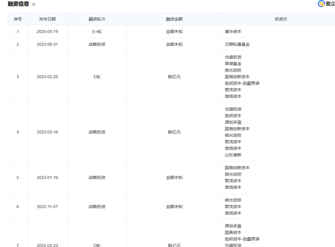Click 数亿元 in the E轮 row
Screen dimensions: 335x247
point(174,77)
